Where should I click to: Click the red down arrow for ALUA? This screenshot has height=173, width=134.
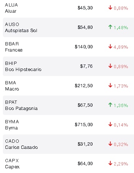pyautogui.click(x=110, y=8)
